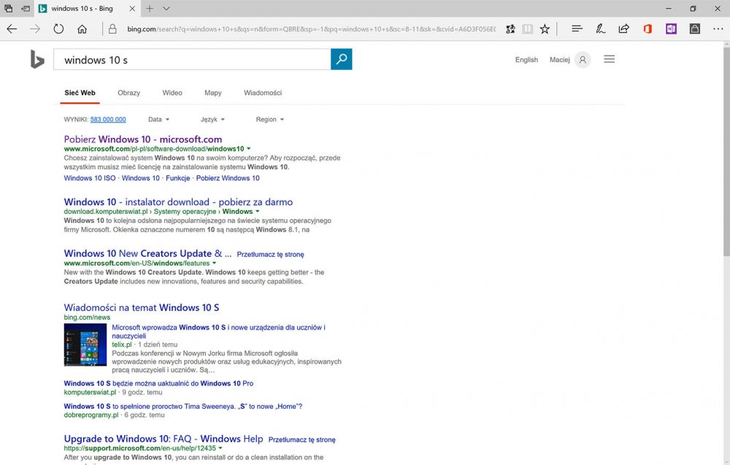Click the bing.com/news source link
730x465 pixels.
(87, 318)
